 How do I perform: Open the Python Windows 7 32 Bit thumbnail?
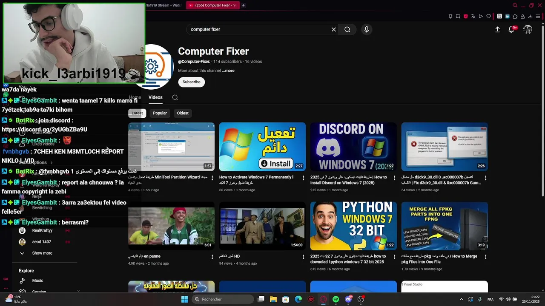[353, 226]
